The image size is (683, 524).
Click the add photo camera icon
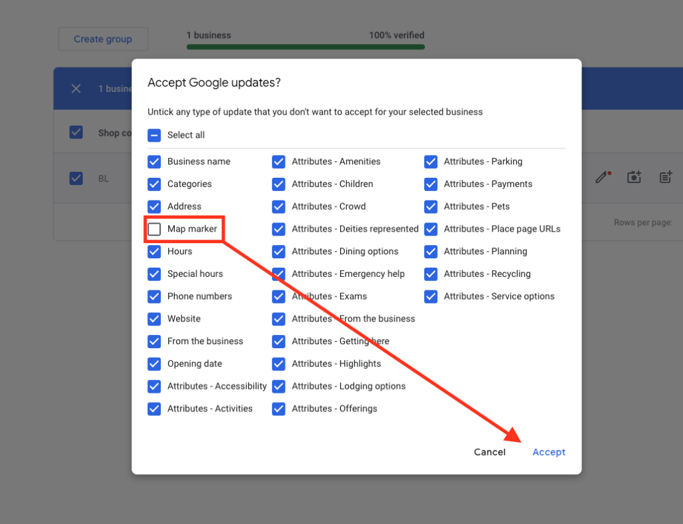point(634,177)
